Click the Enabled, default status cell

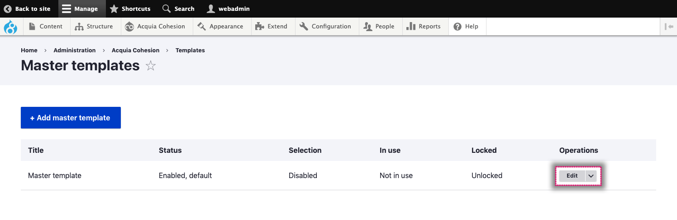coord(186,175)
